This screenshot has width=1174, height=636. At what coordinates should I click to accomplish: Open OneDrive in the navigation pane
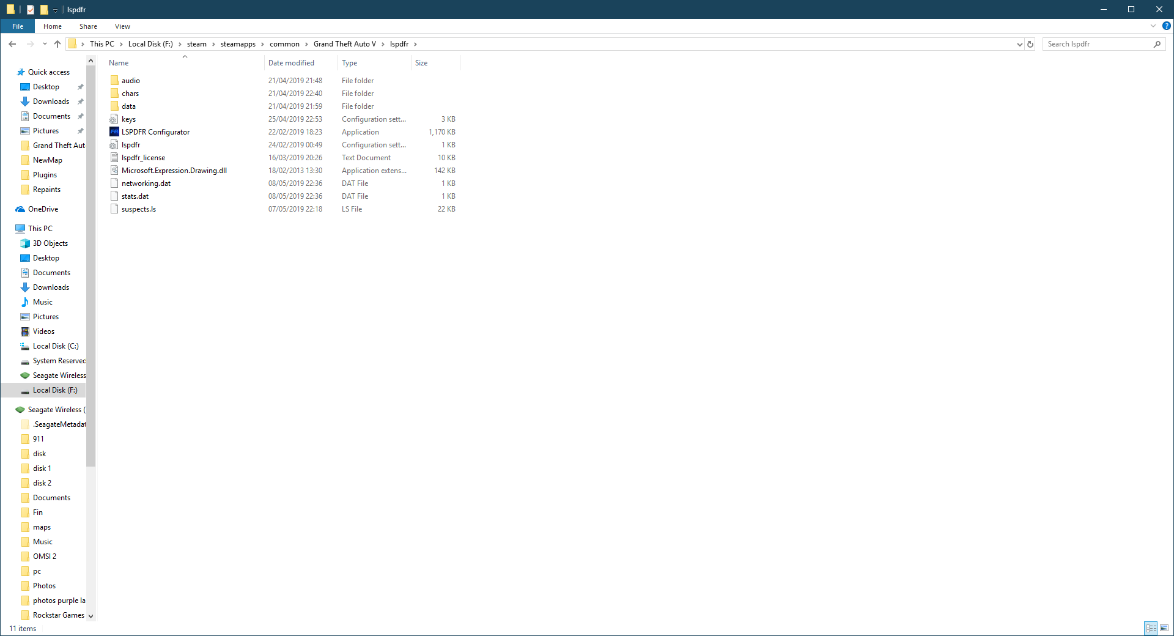pos(43,209)
